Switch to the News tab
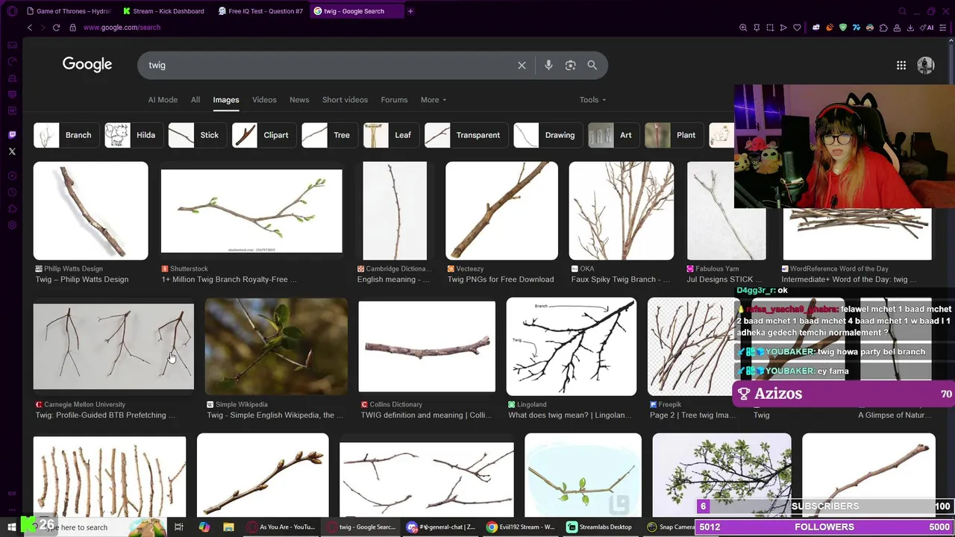The image size is (955, 537). coord(299,100)
